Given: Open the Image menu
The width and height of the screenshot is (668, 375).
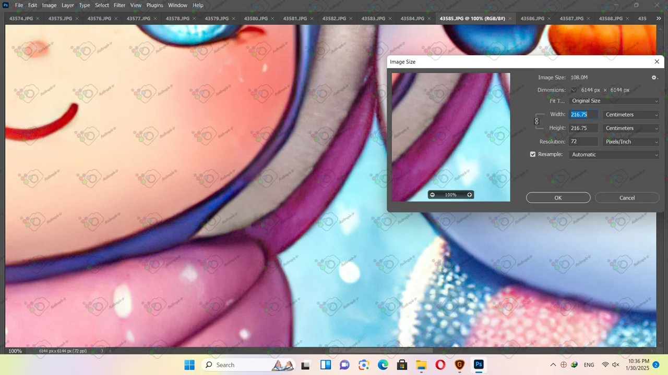Looking at the screenshot, I should click(49, 5).
